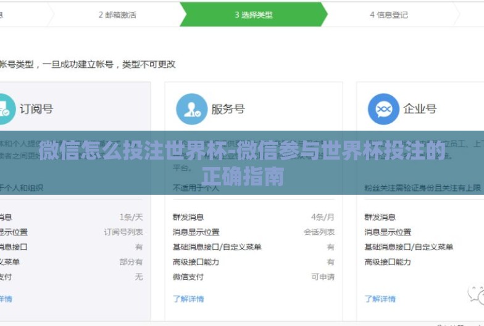Image resolution: width=484 pixels, height=326 pixels.
Task: Click the 粉丝关注需验证身份且关注有上限 note
Action: pyautogui.click(x=422, y=187)
